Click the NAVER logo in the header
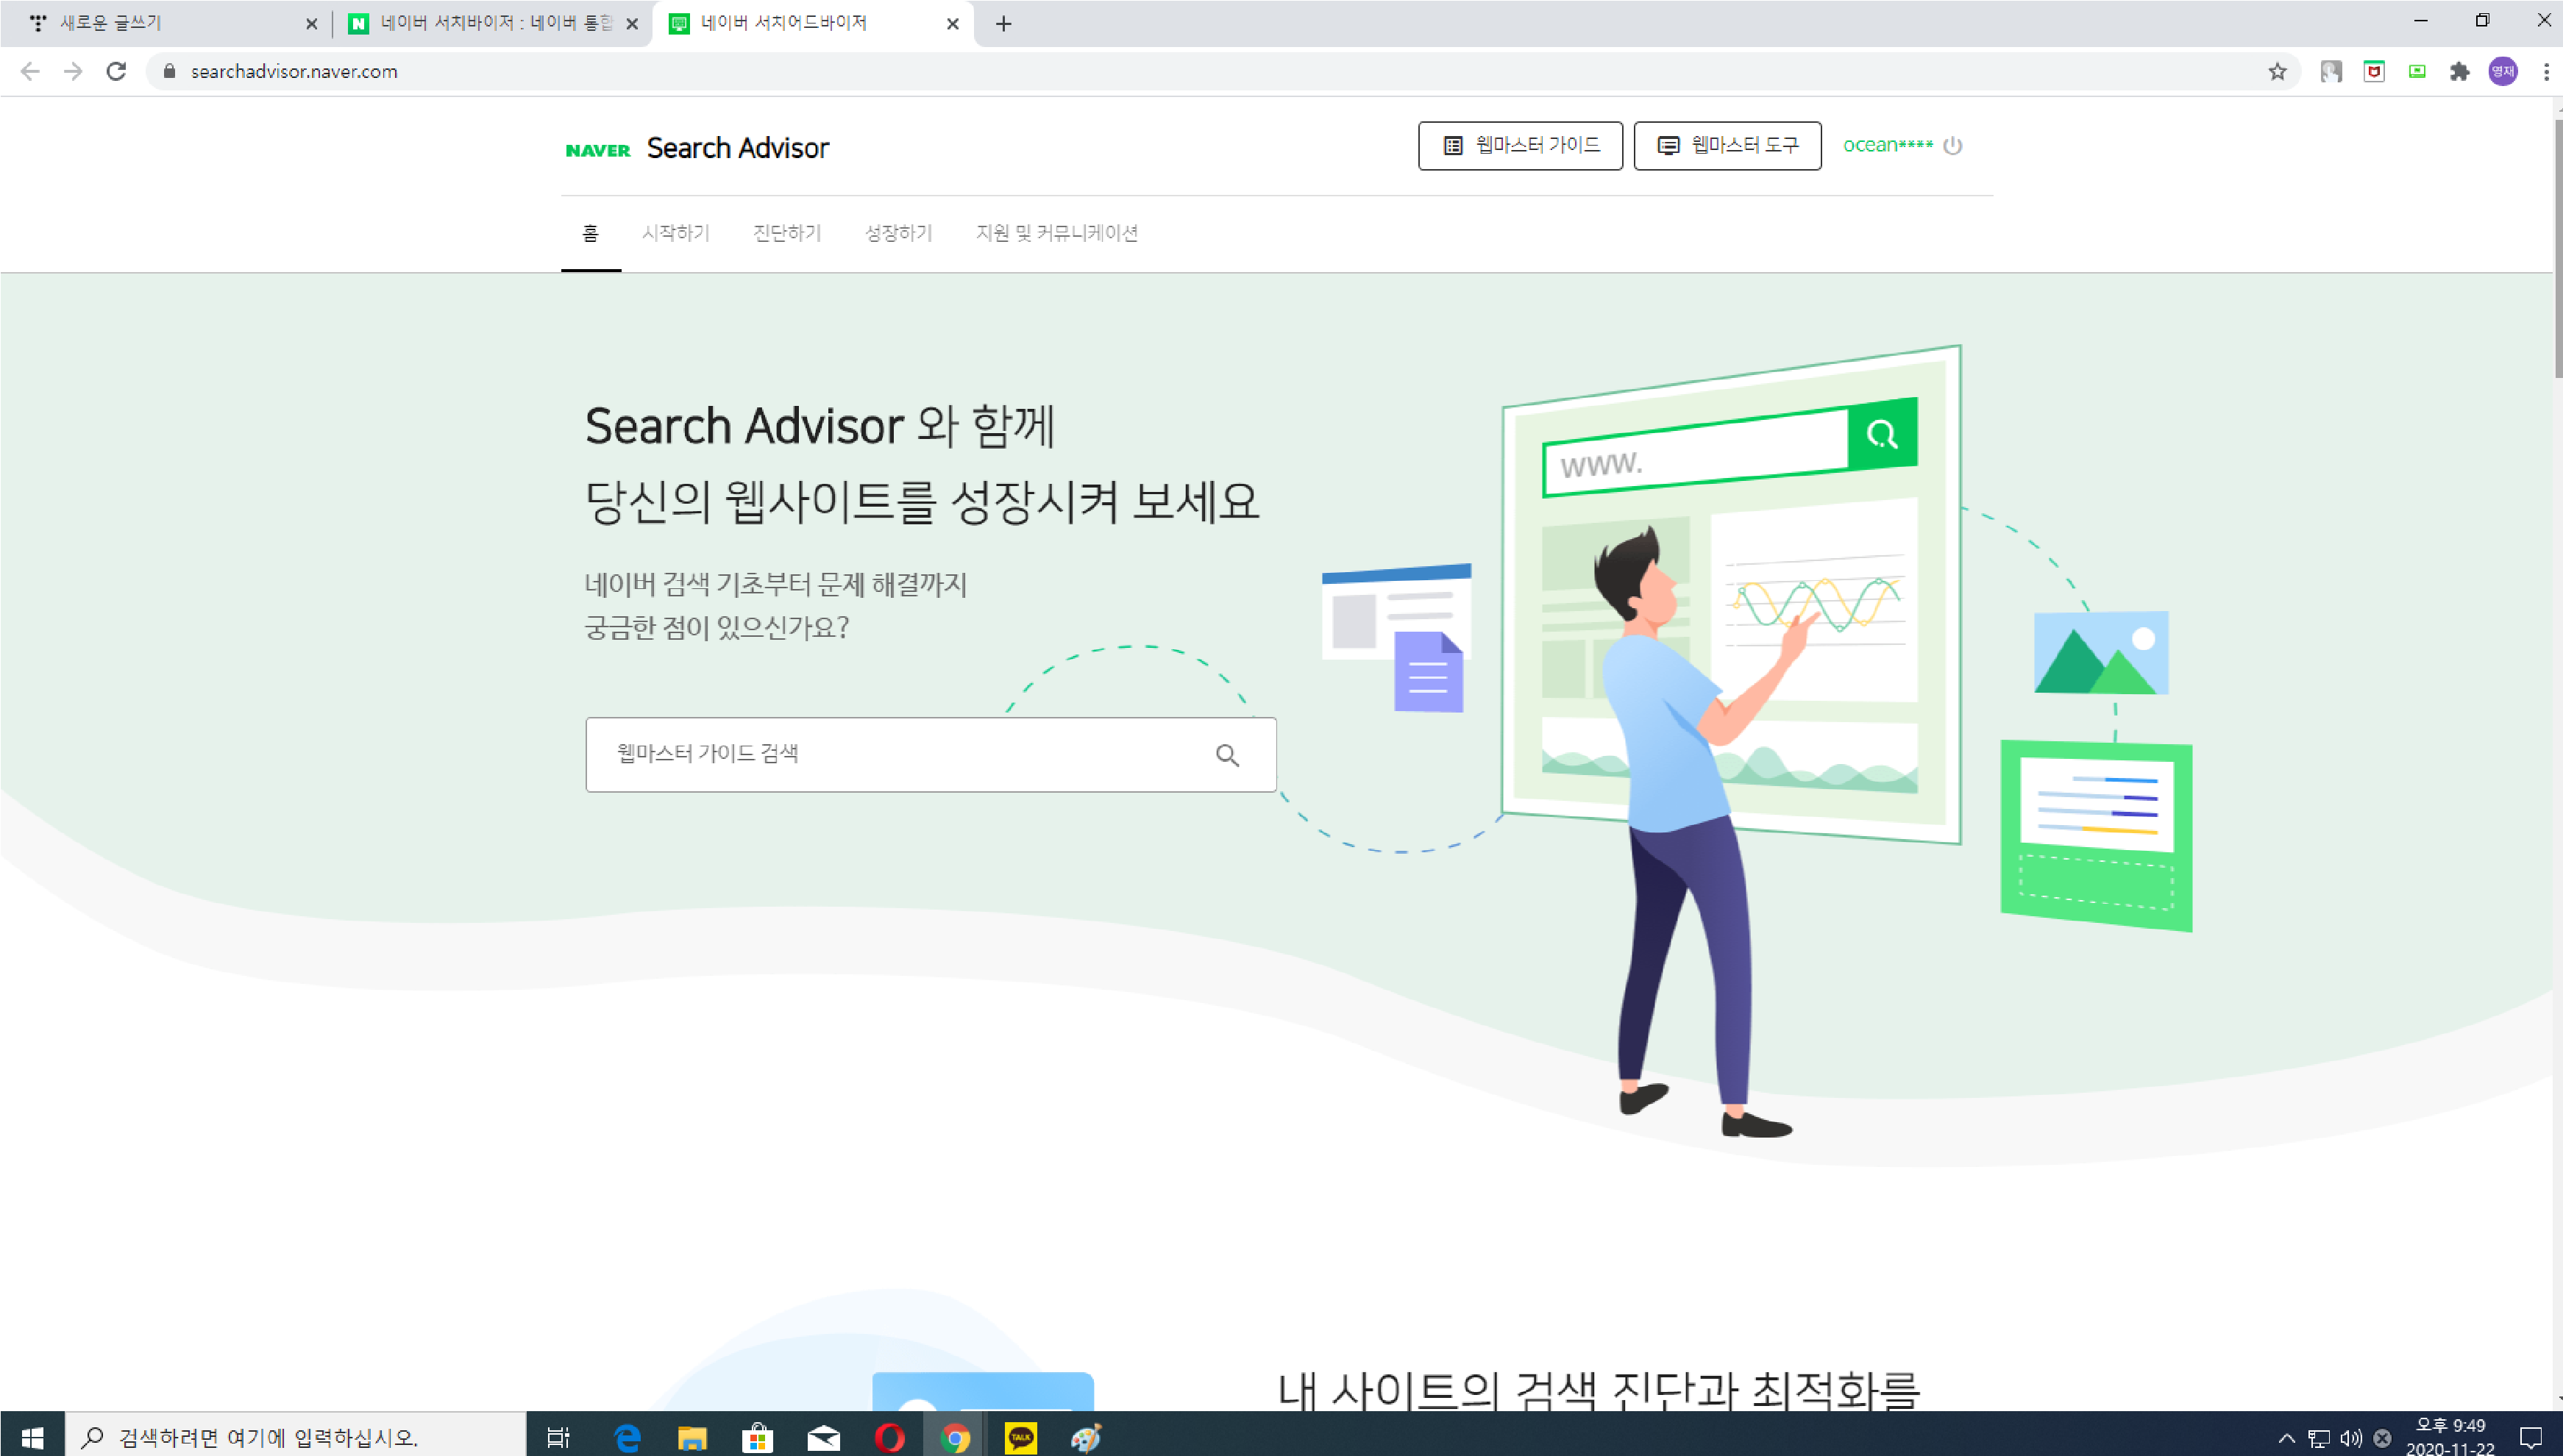The width and height of the screenshot is (2563, 1456). (597, 150)
